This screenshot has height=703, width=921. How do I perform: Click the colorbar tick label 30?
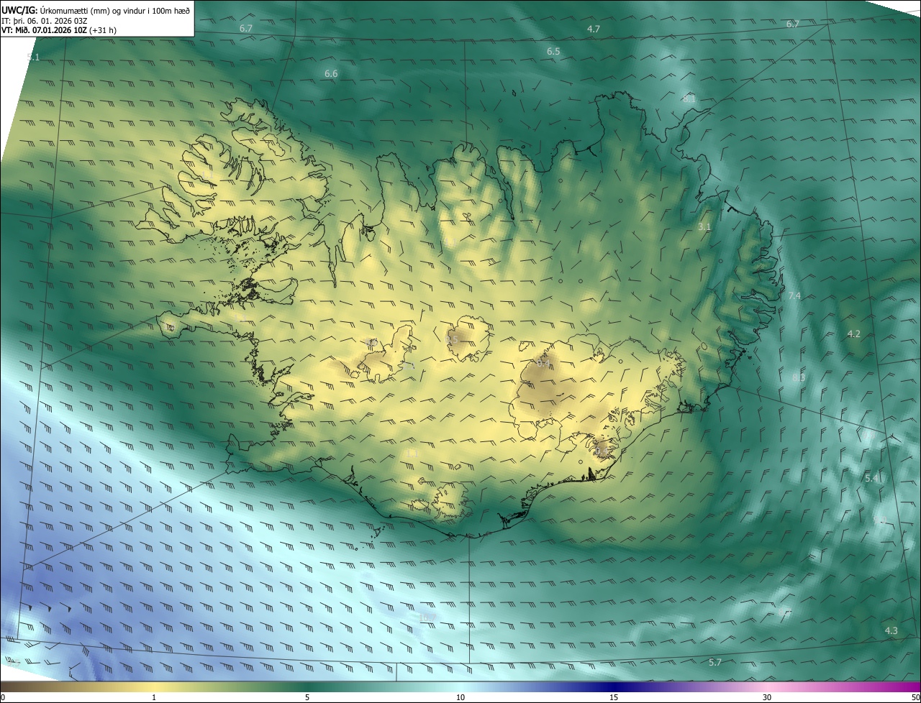point(767,697)
